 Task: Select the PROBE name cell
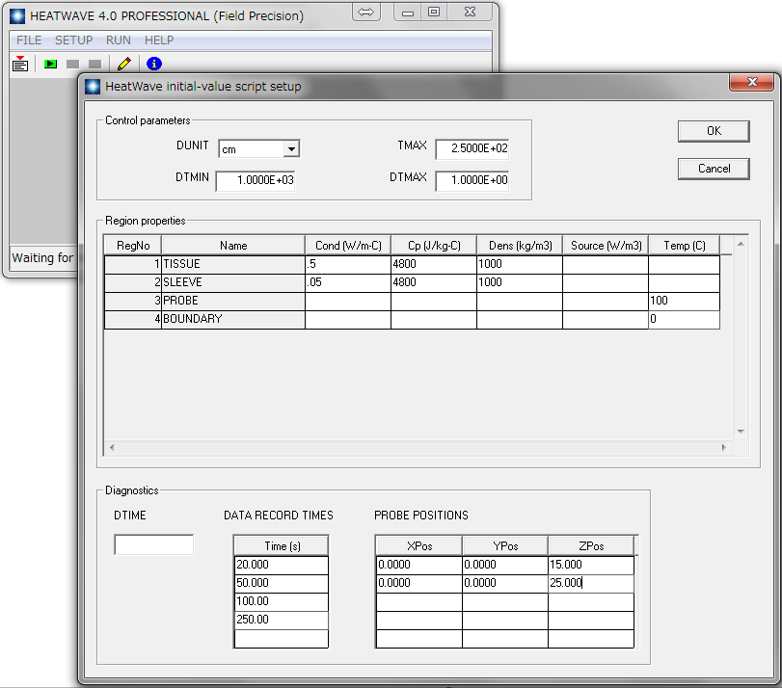[233, 301]
